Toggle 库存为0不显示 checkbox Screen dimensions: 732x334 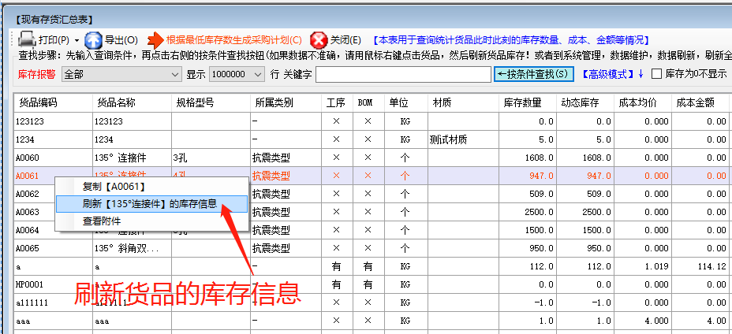coord(656,74)
